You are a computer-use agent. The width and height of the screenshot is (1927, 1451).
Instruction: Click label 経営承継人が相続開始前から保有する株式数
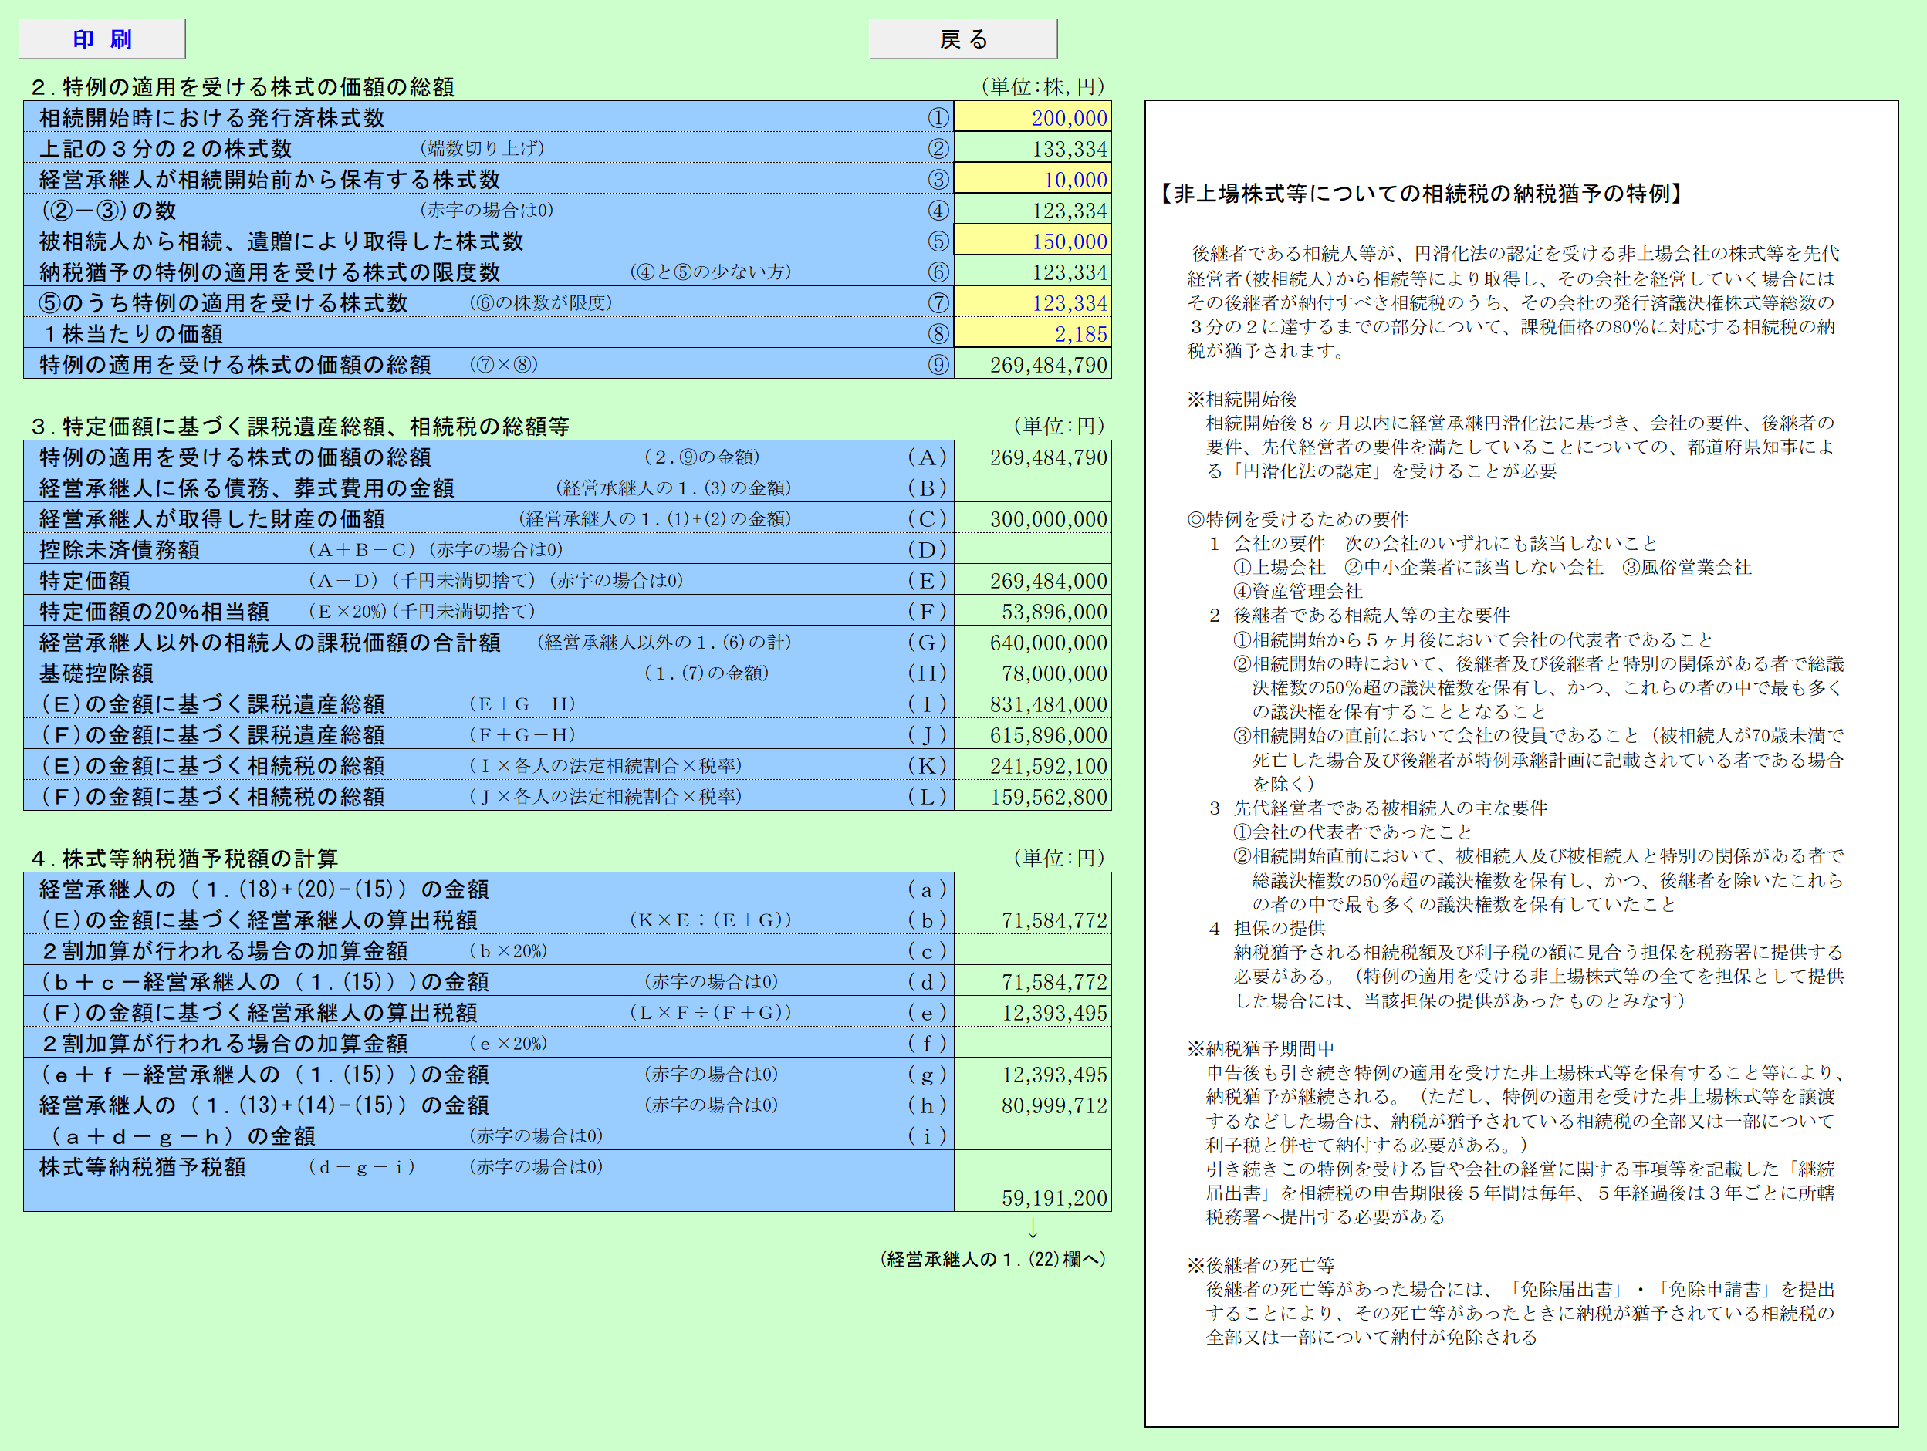[270, 180]
